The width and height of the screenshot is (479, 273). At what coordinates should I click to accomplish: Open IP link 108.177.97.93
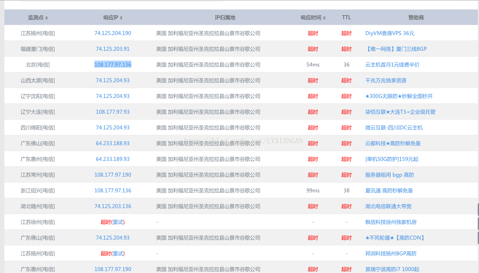[113, 112]
